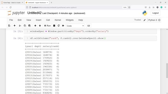Click the green account avatar icon
Image resolution: width=168 pixels, height=94 pixels.
pos(161,7)
